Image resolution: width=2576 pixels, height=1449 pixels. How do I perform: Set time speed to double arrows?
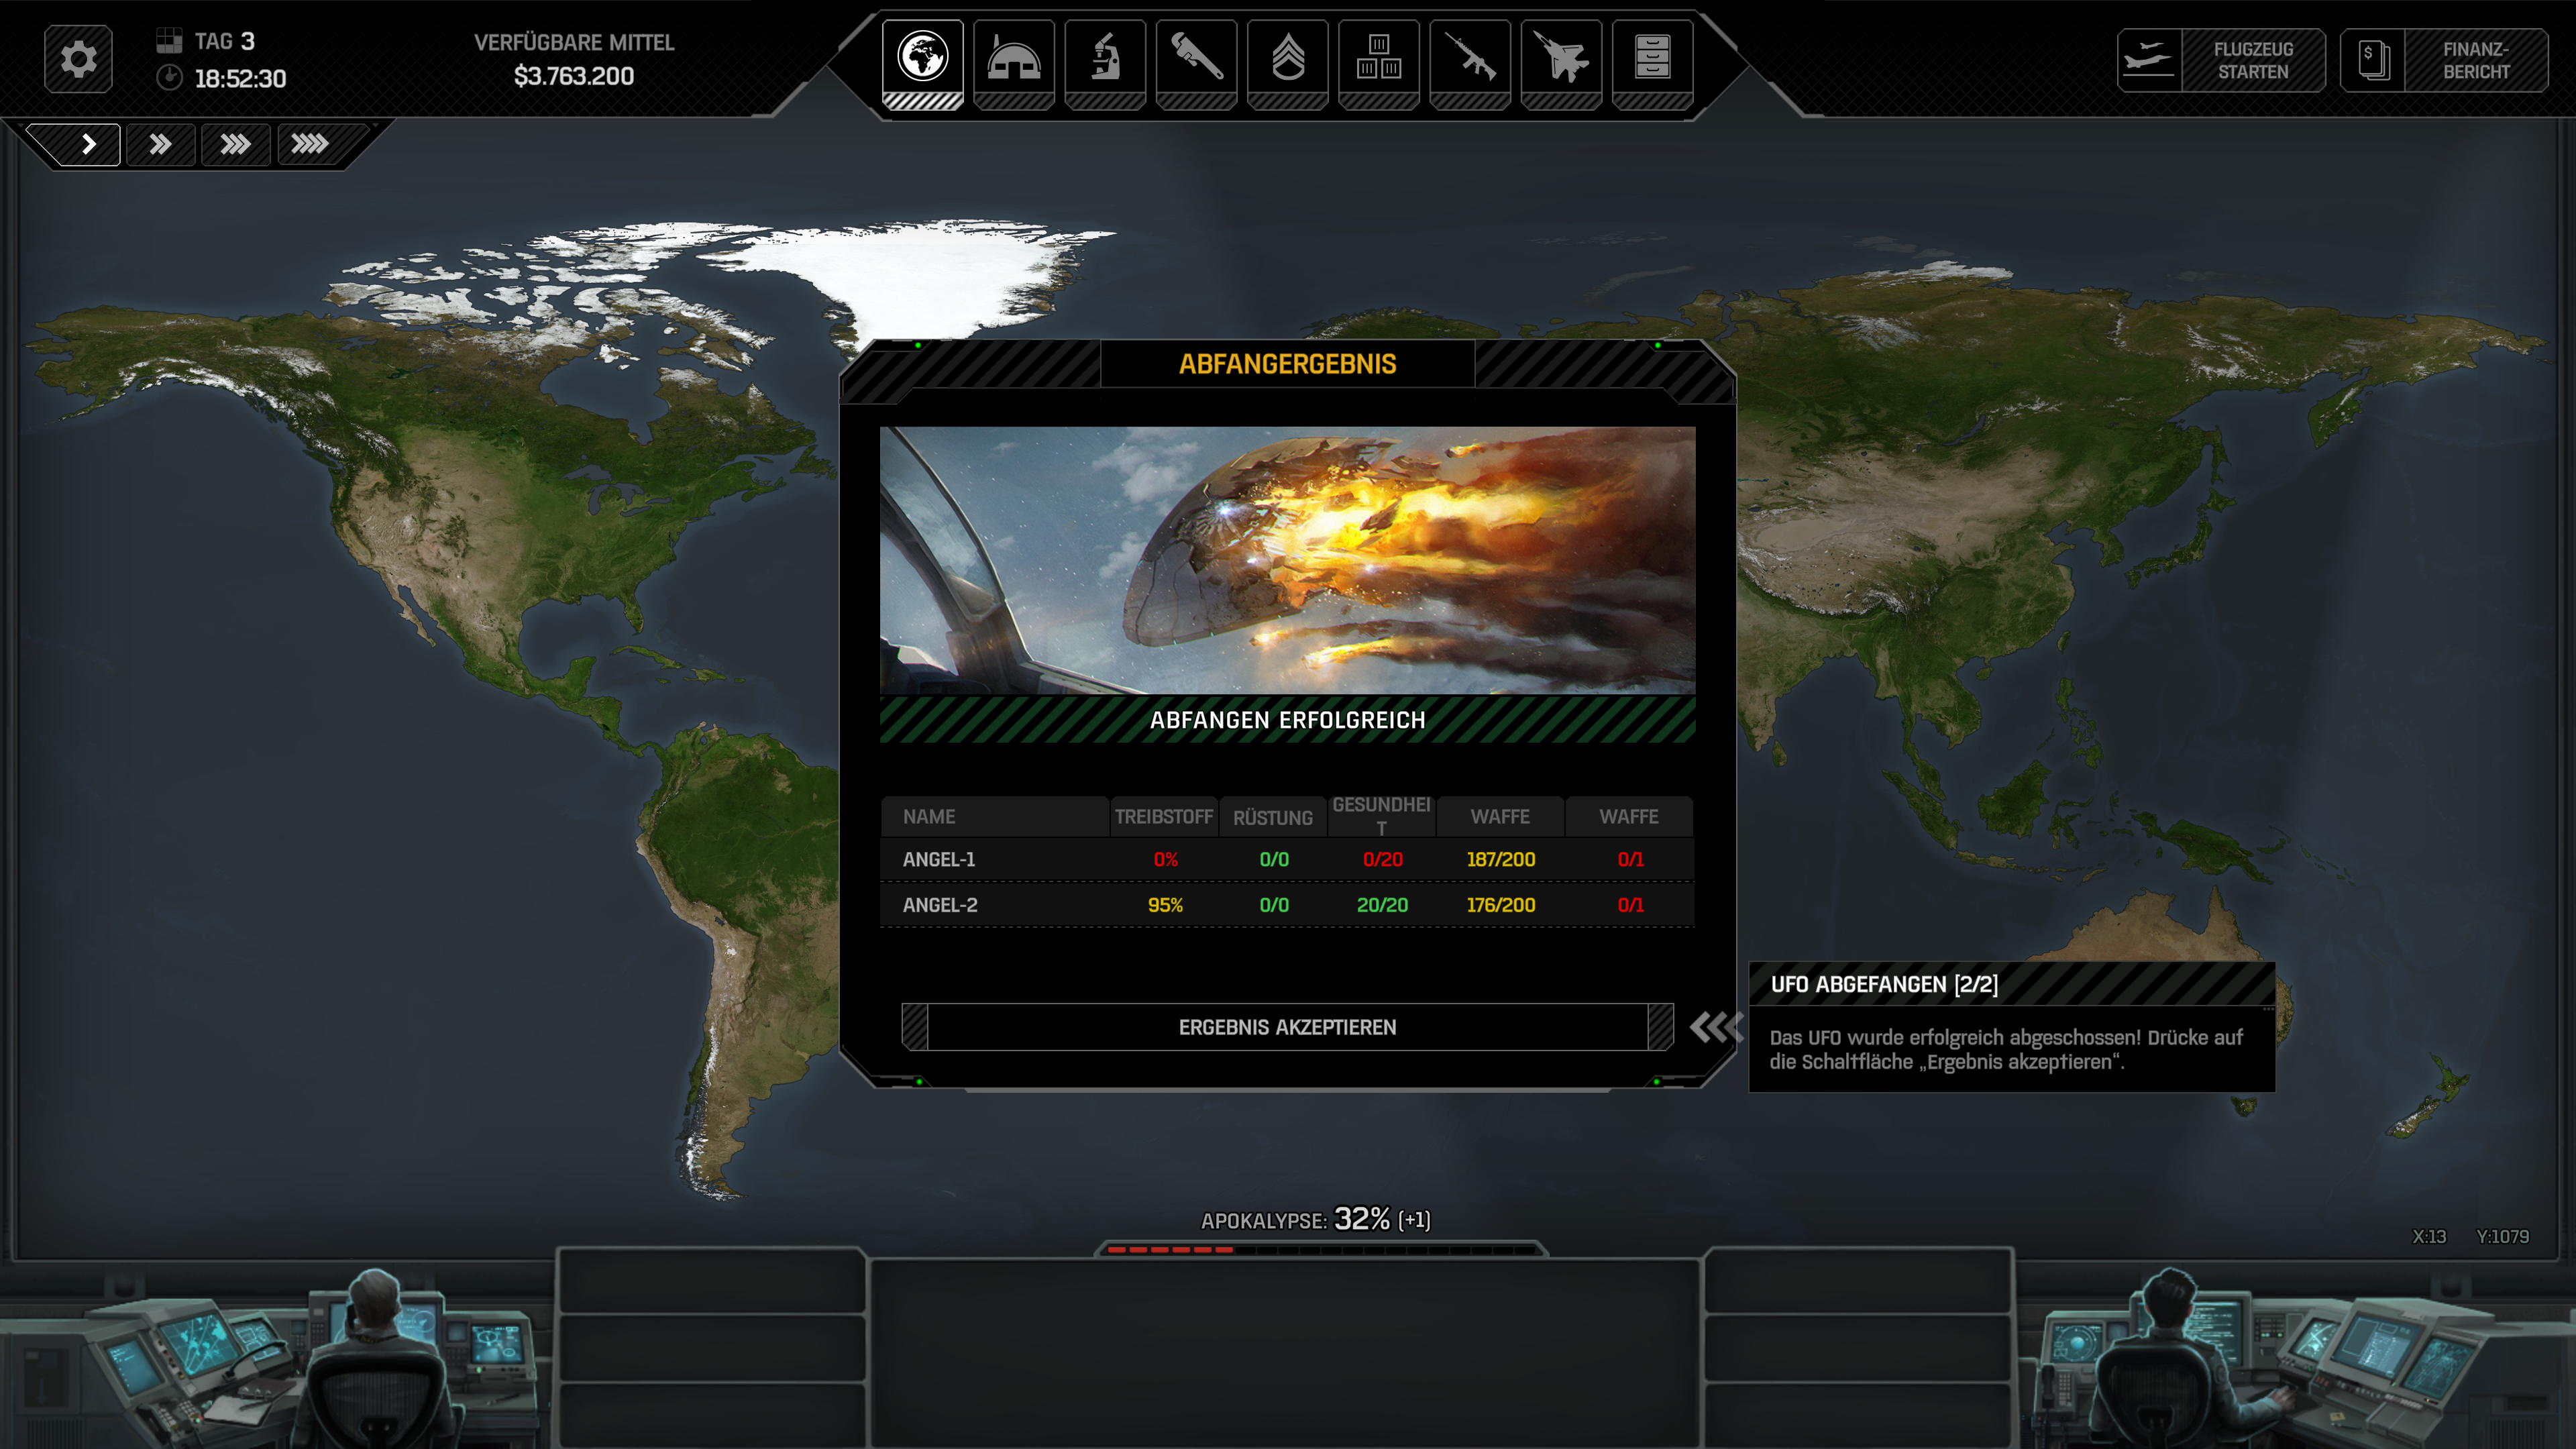(160, 145)
